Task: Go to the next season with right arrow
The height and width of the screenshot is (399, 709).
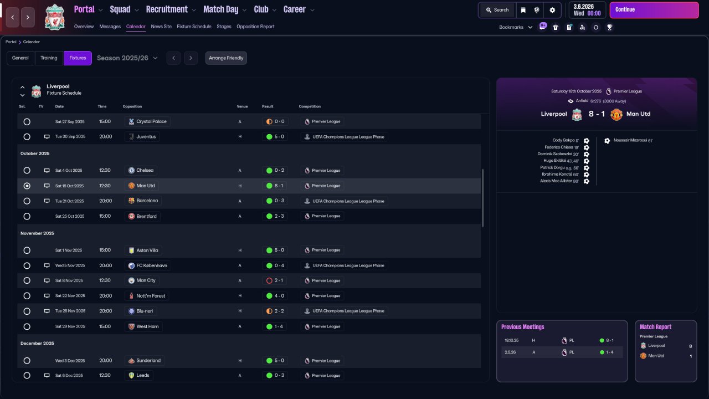Action: [191, 58]
